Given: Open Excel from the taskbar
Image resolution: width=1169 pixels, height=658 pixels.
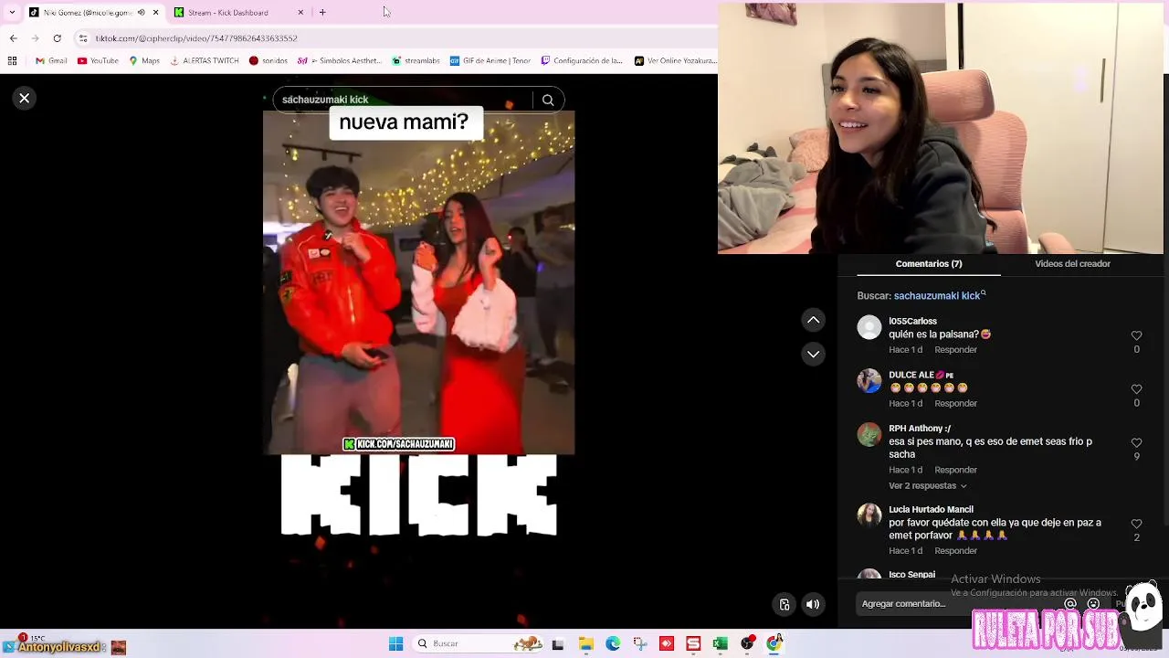Looking at the screenshot, I should (721, 644).
